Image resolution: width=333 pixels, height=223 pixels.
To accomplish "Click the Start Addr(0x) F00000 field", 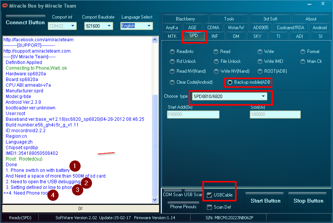I will pyautogui.click(x=193, y=114).
